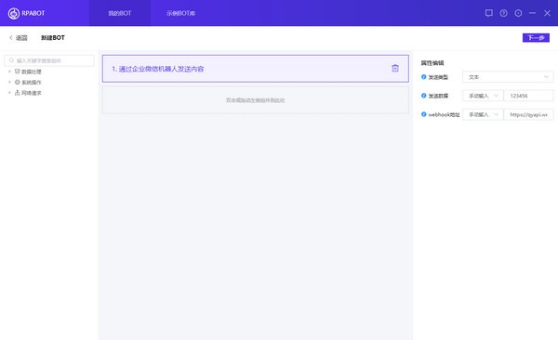Open the 手动输入 dropdown for 发送数据

pyautogui.click(x=483, y=96)
